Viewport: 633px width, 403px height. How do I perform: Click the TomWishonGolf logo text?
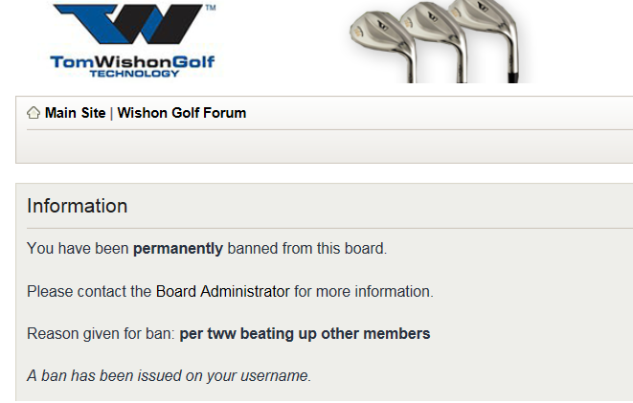pos(132,61)
